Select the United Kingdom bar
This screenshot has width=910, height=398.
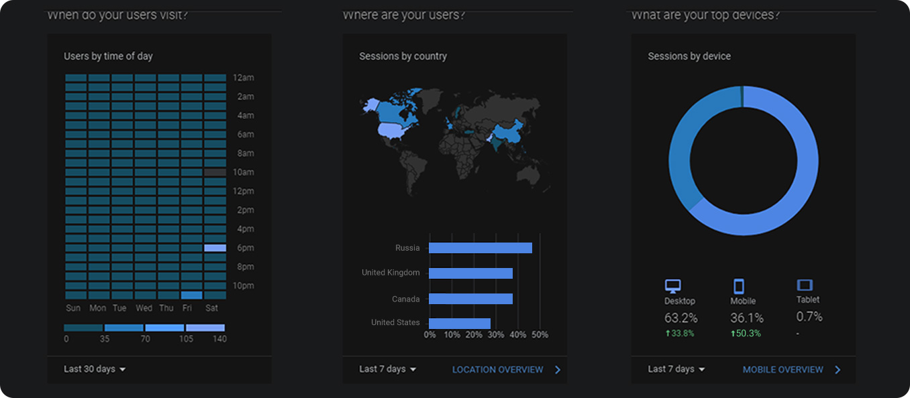coord(470,273)
